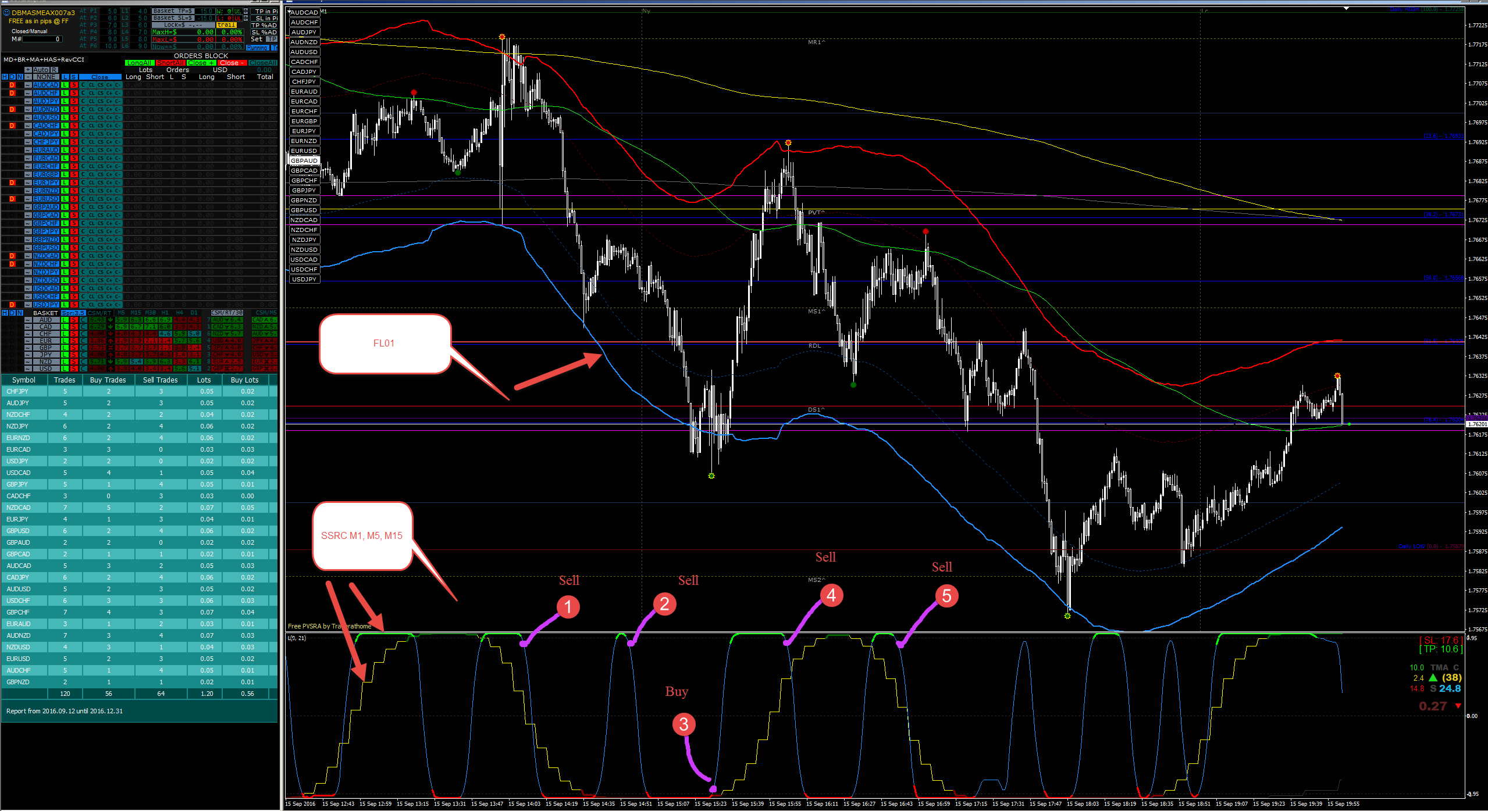Click the C+ close-profit icon for EURCAD

point(109,158)
